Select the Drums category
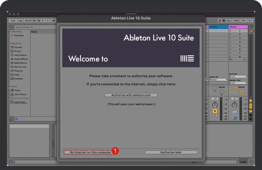 tap(17, 51)
